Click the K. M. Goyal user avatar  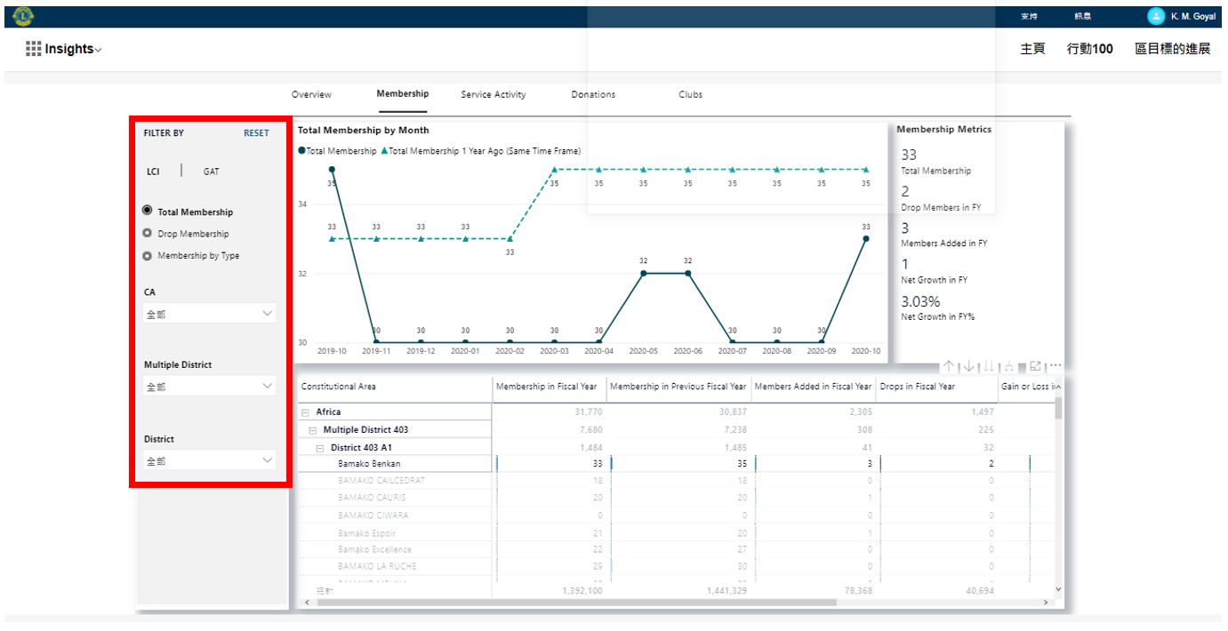click(x=1155, y=16)
